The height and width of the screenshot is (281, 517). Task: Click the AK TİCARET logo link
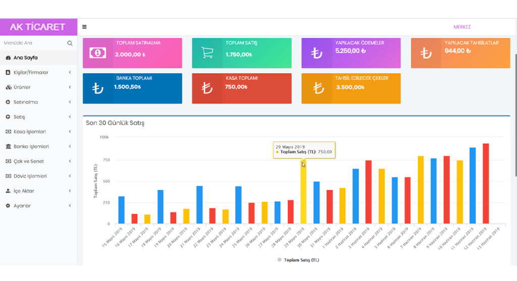pyautogui.click(x=38, y=27)
